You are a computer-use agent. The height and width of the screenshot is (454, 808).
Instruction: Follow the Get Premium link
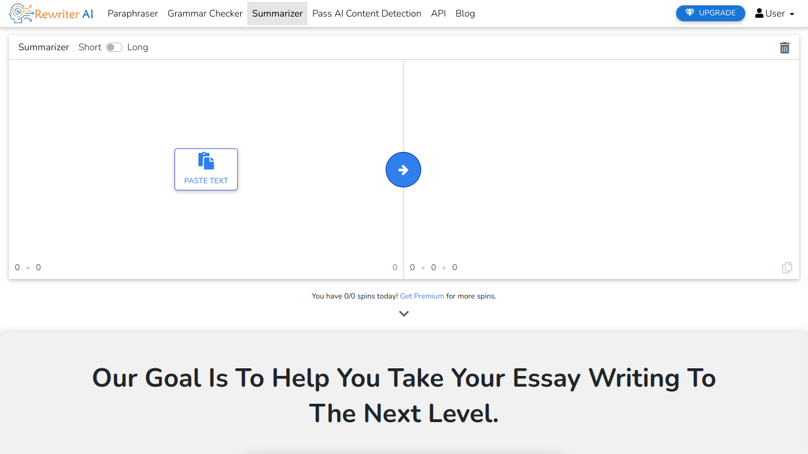point(422,296)
